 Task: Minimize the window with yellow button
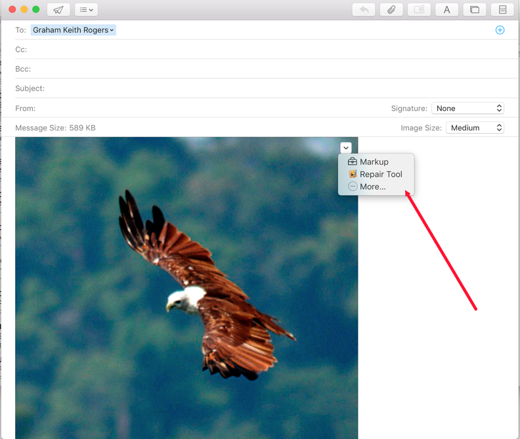pos(24,9)
